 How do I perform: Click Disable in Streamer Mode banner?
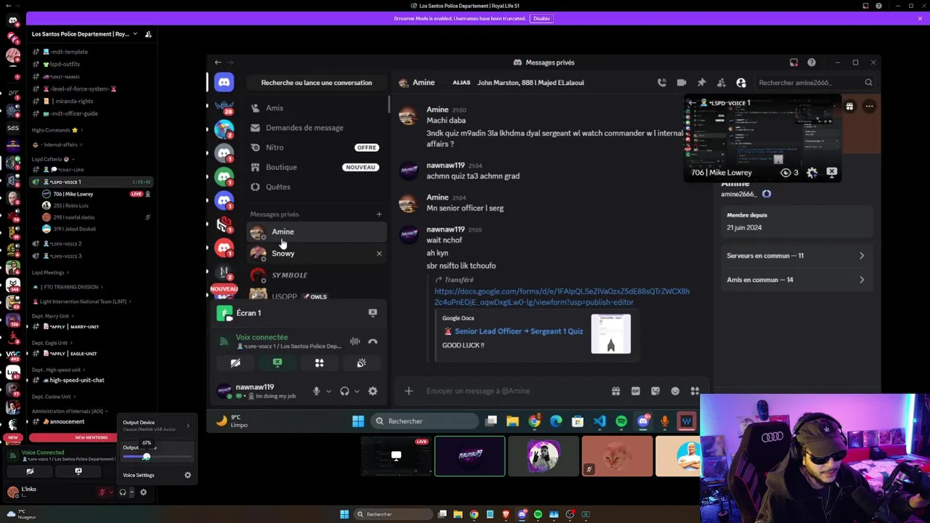pyautogui.click(x=541, y=18)
